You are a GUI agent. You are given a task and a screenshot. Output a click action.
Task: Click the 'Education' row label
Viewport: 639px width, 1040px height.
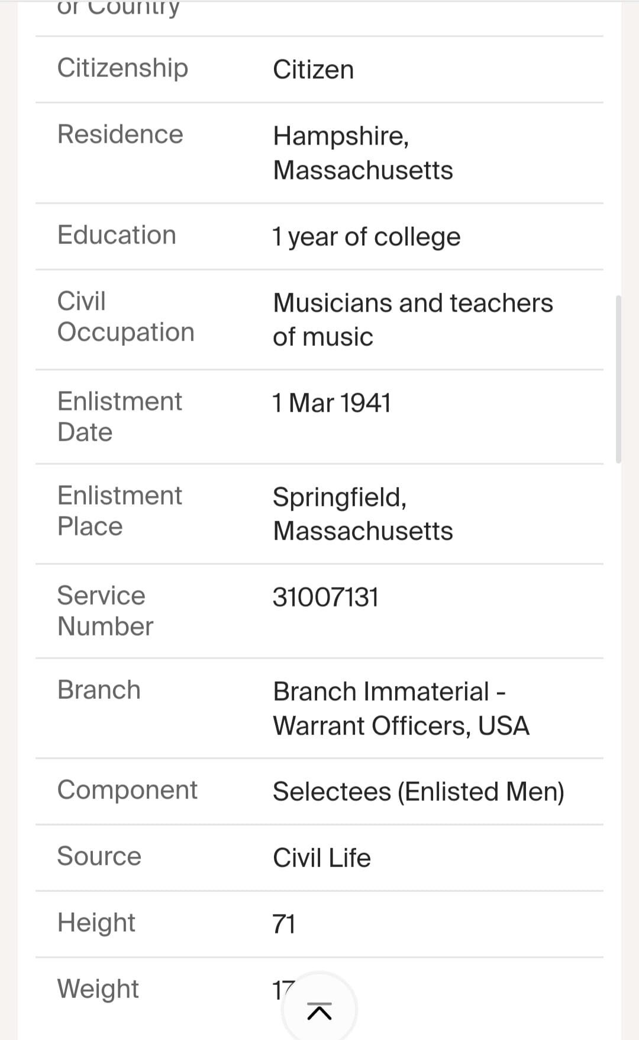[117, 235]
